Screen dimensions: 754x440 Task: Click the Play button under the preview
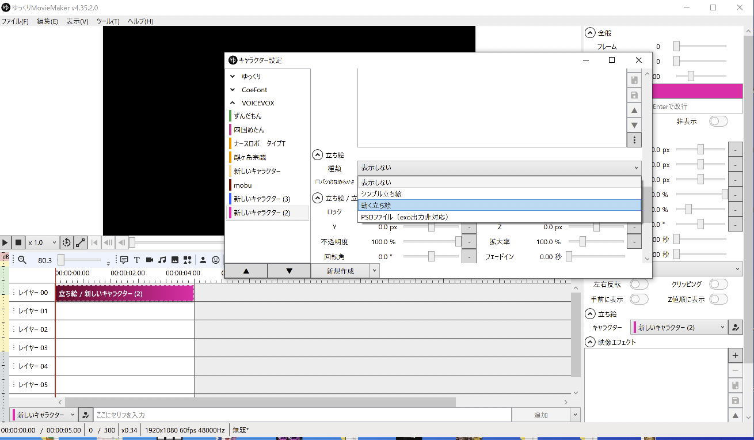pos(5,243)
